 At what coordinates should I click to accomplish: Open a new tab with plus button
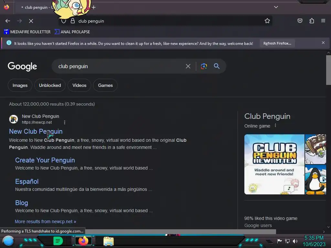pyautogui.click(x=94, y=7)
